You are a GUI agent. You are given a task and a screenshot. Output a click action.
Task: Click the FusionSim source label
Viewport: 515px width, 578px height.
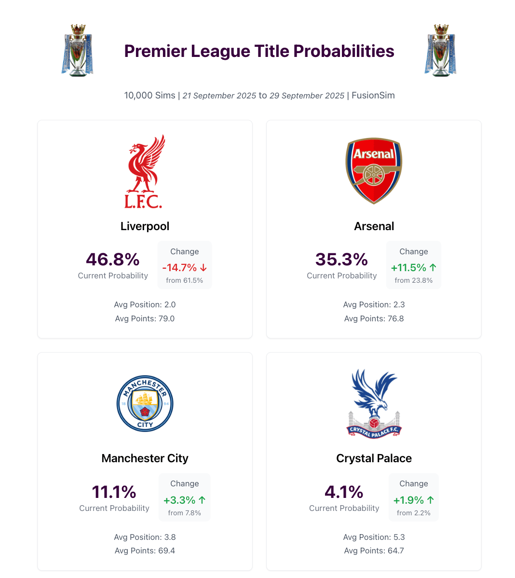(x=373, y=96)
